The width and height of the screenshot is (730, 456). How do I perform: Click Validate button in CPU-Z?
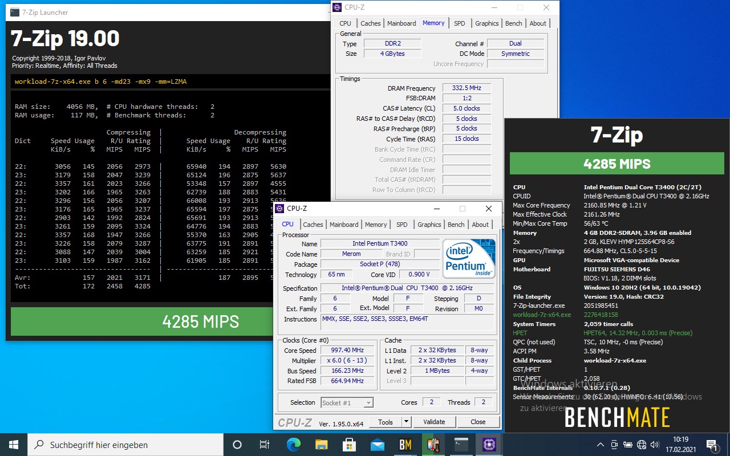pos(434,422)
